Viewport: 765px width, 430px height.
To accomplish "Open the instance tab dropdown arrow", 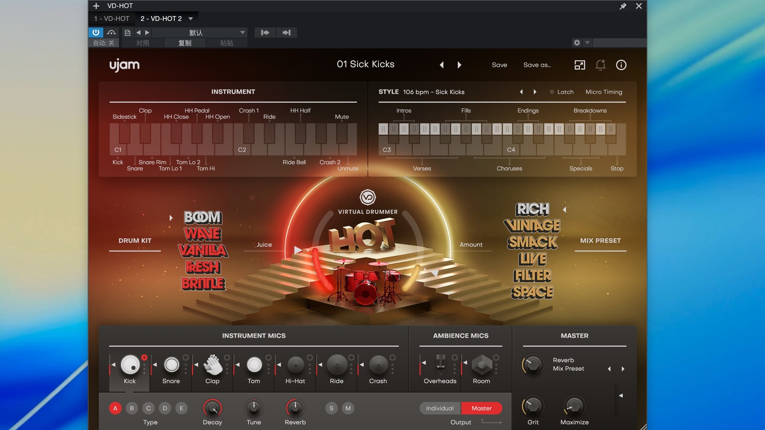I will click(x=190, y=19).
